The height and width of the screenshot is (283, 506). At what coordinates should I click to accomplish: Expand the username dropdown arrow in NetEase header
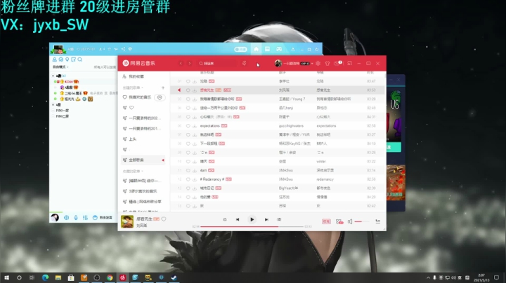click(312, 64)
